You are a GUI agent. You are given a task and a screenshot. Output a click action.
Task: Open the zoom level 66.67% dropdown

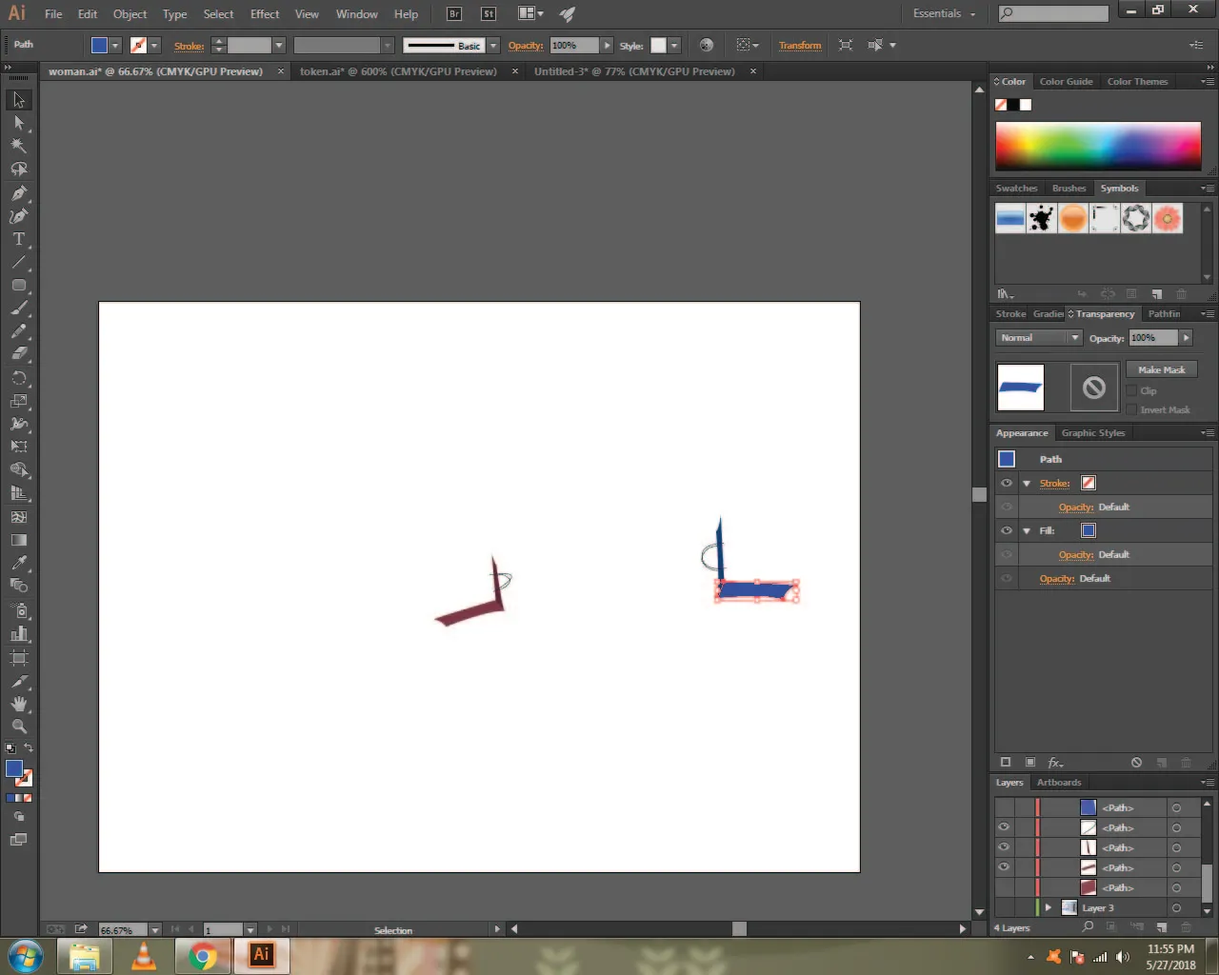154,929
